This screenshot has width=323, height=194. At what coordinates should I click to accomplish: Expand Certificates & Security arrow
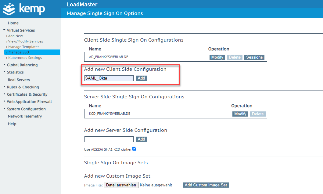[x=4, y=94]
